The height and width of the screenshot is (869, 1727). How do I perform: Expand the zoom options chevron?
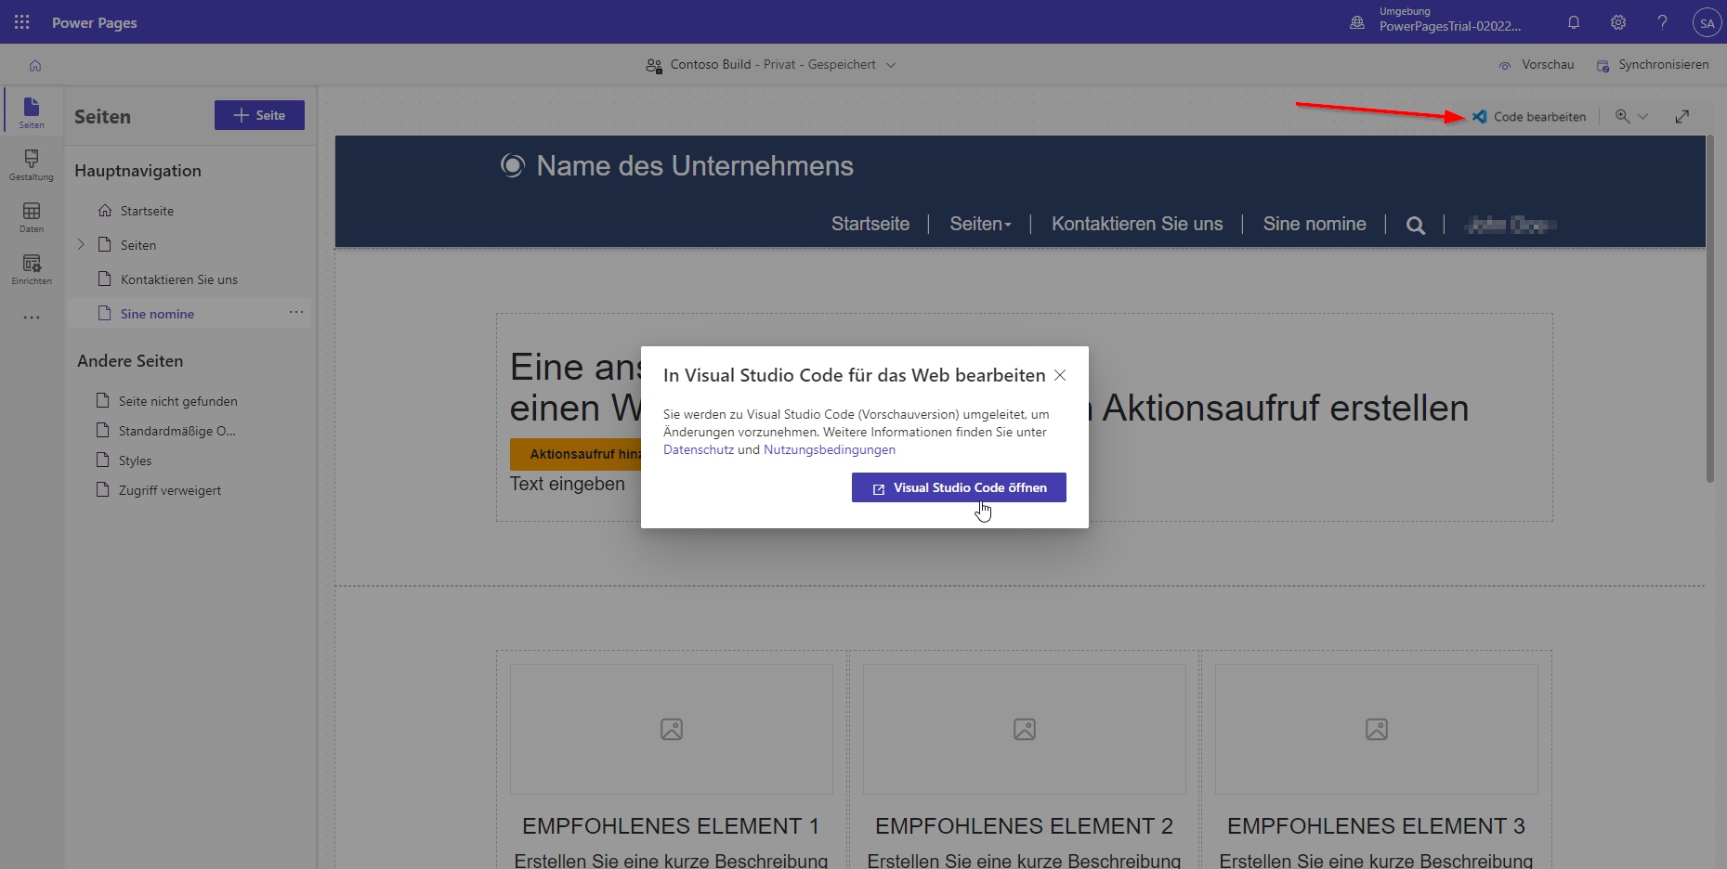(1642, 116)
